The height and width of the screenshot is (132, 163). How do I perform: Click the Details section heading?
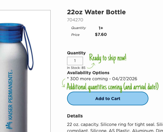(x=75, y=116)
